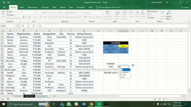Confirm formula with the checkmark icon
Screen dimensions: 191x107
tap(28, 26)
